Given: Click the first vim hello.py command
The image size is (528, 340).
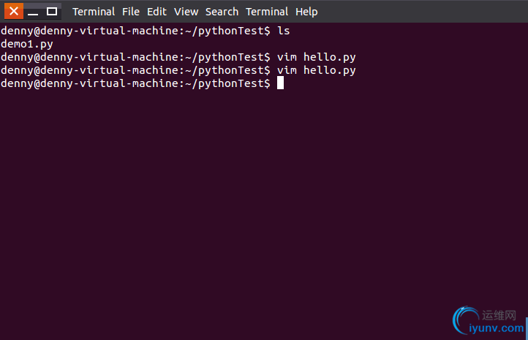Looking at the screenshot, I should pyautogui.click(x=316, y=57).
